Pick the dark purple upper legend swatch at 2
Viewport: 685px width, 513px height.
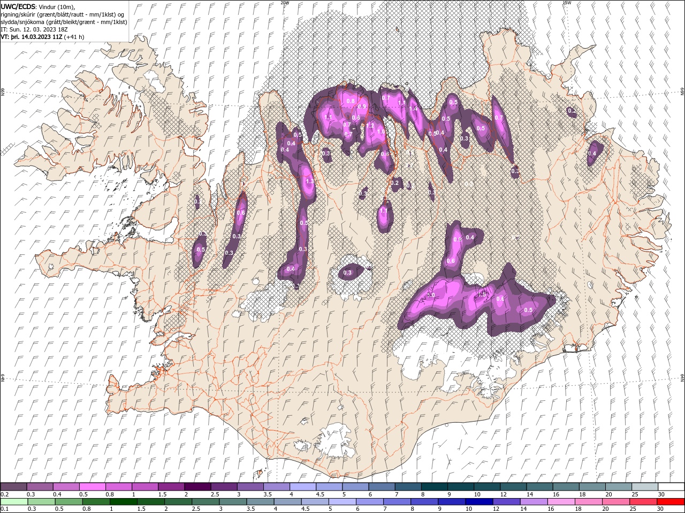pyautogui.click(x=197, y=487)
